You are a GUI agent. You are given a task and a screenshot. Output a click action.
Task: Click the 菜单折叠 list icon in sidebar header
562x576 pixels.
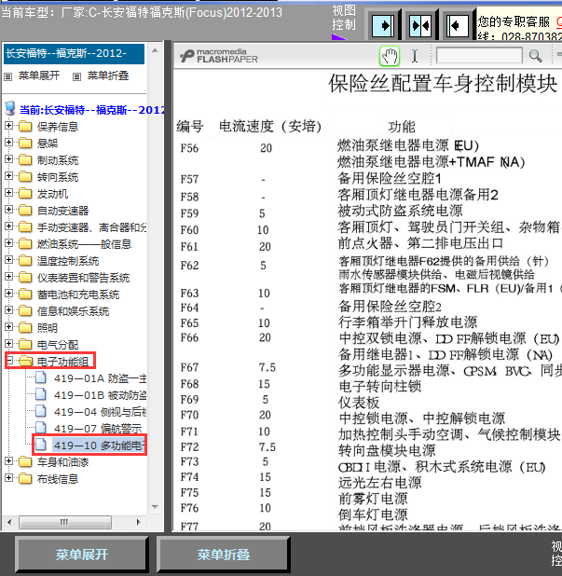click(x=76, y=76)
